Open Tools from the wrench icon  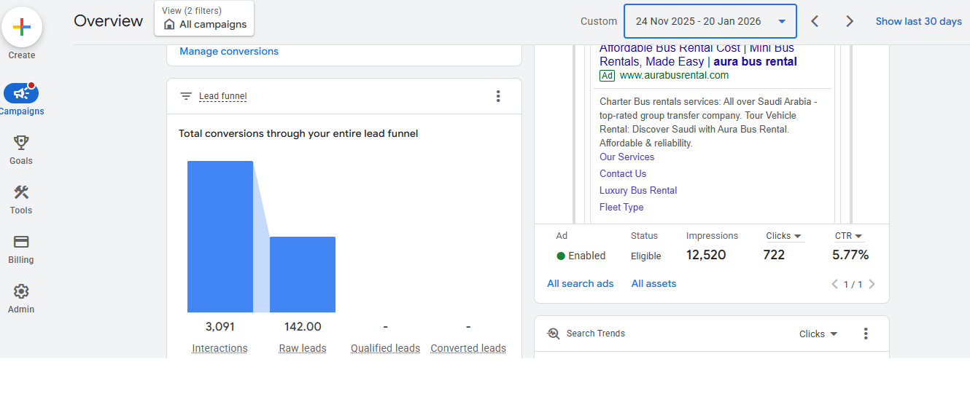[21, 192]
